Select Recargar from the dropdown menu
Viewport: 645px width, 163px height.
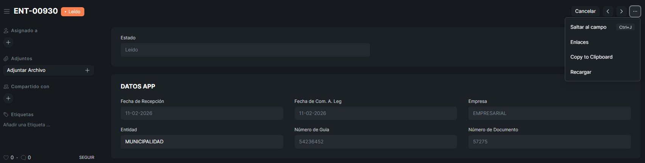coord(581,72)
